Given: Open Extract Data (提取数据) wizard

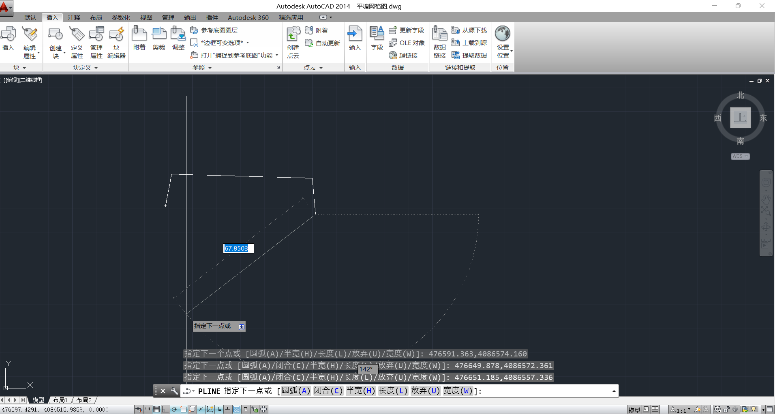Looking at the screenshot, I should point(469,56).
